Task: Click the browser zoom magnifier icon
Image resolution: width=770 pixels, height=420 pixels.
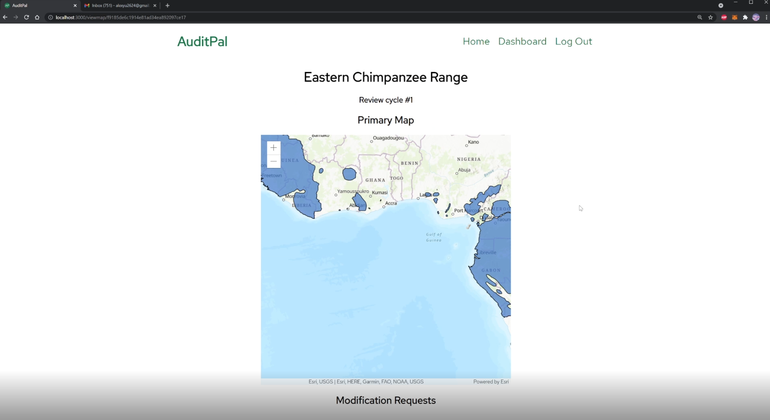Action: point(699,17)
